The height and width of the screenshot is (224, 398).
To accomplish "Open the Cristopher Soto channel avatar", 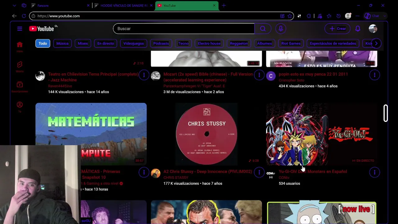I will click(271, 76).
